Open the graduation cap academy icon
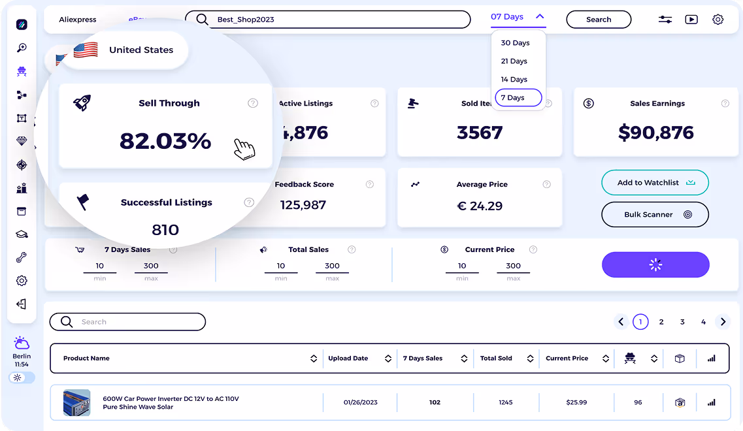Viewport: 743px width, 431px height. 22,234
